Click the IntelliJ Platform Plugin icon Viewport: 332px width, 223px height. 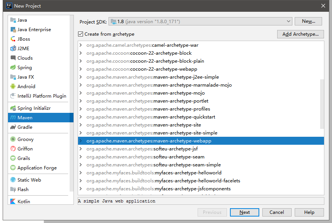point(13,96)
